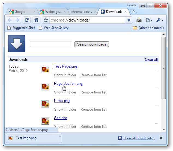Click the Go arrow in the address bar
173x151 pixels.
click(129, 20)
